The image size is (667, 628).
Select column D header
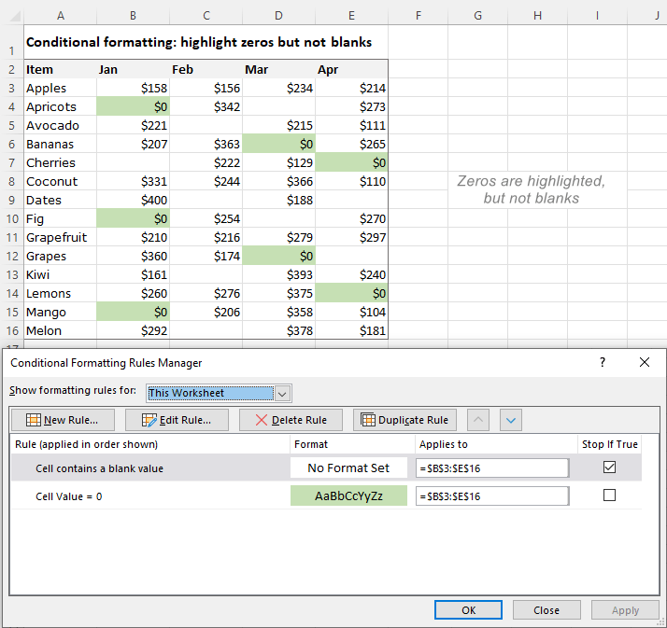point(278,16)
